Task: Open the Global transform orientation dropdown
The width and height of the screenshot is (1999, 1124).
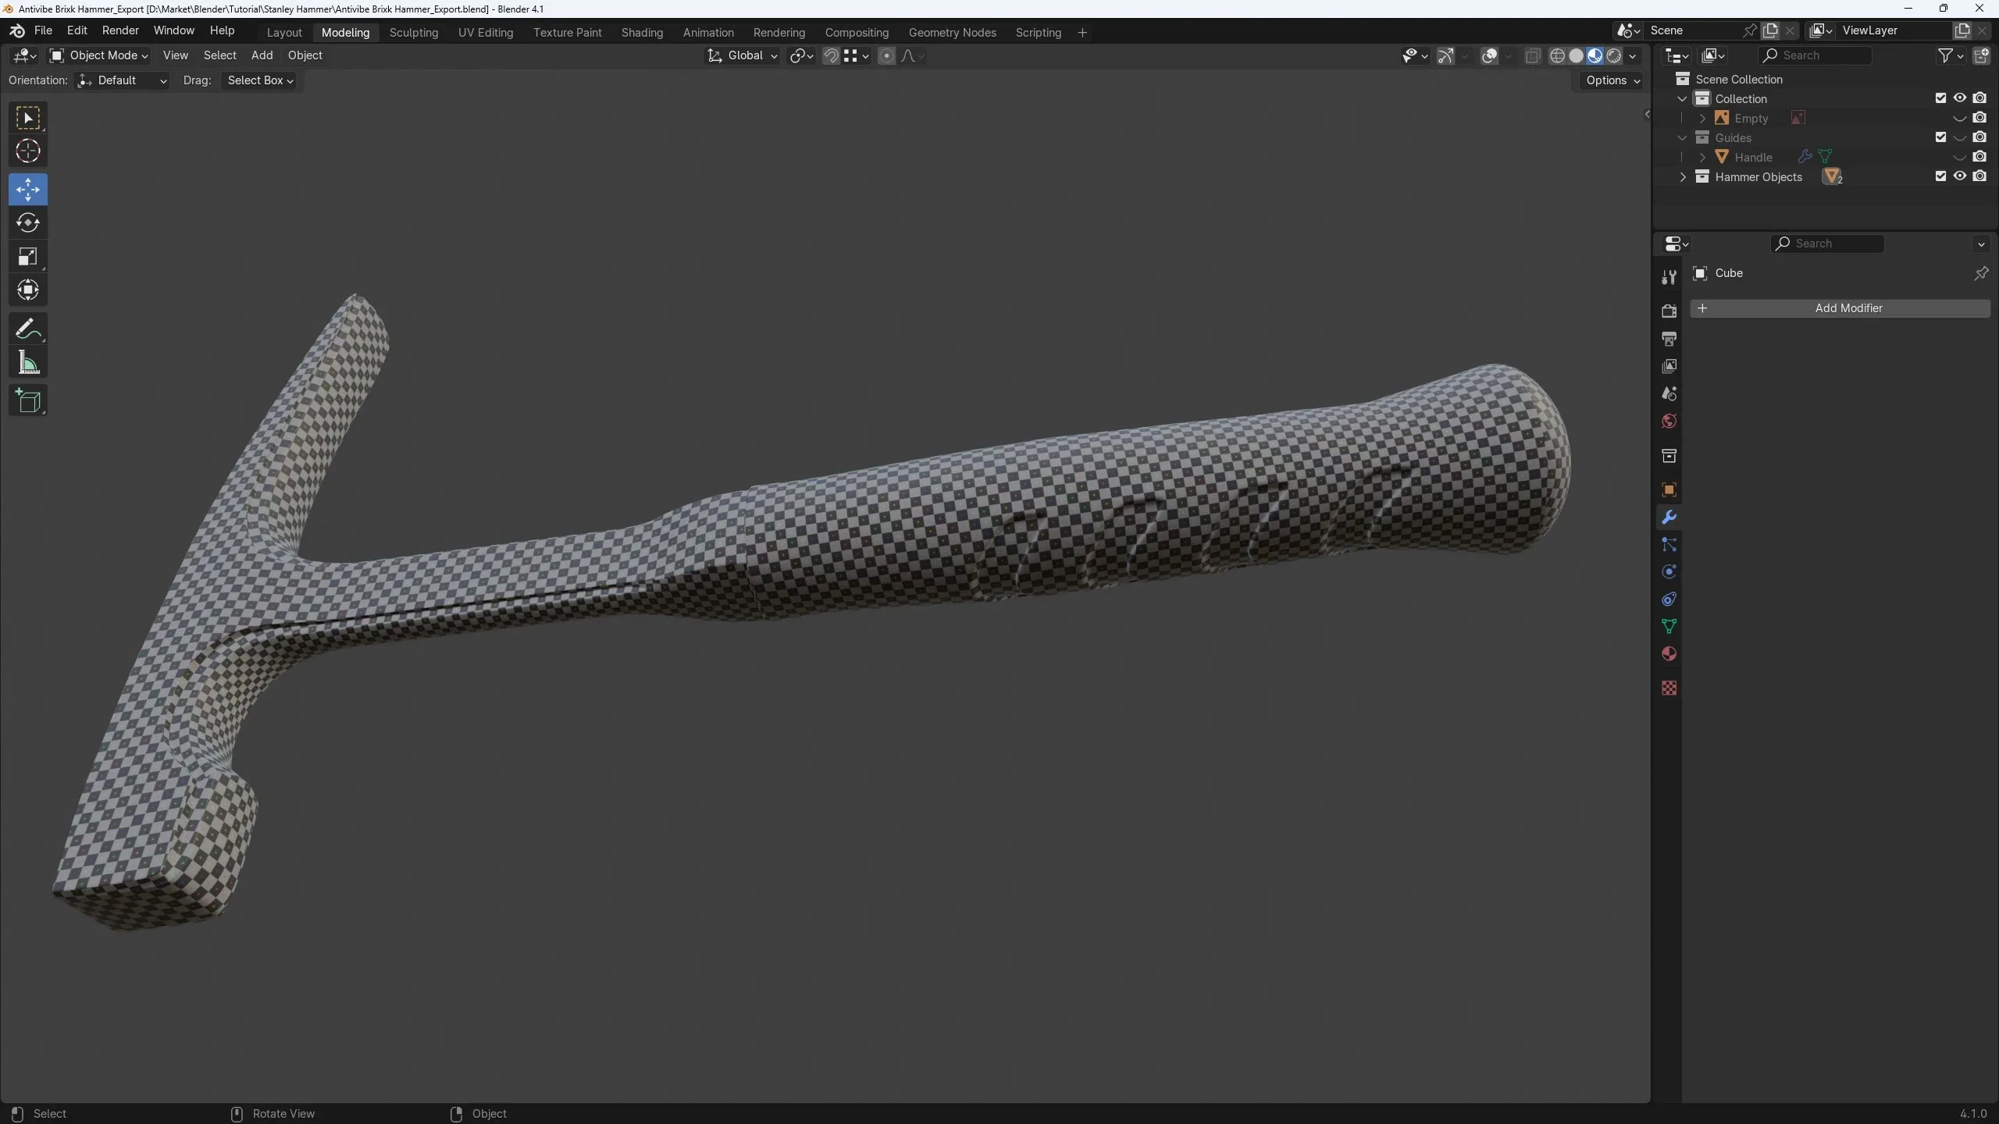Action: pyautogui.click(x=742, y=55)
